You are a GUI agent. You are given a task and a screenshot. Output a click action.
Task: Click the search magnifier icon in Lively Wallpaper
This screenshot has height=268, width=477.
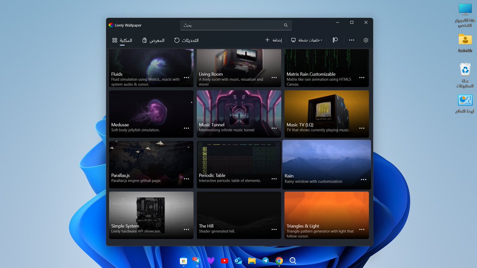click(285, 25)
